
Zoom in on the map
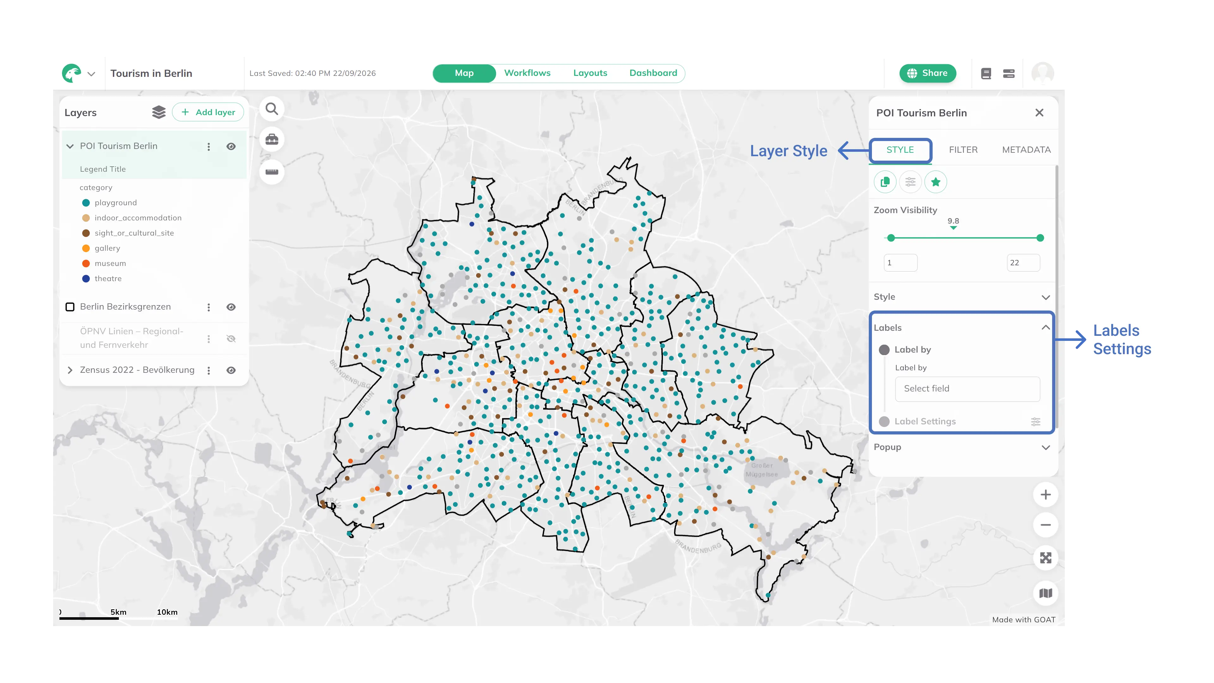[x=1045, y=495]
